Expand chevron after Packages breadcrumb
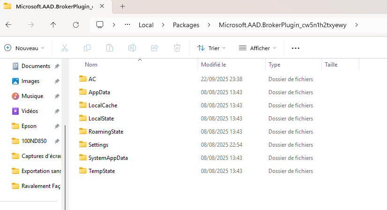 coord(209,25)
